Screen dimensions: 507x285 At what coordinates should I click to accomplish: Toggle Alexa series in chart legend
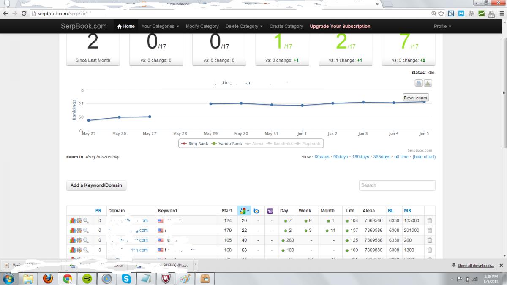point(254,144)
